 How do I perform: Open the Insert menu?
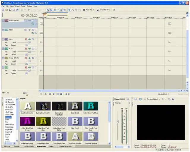click(x=17, y=6)
